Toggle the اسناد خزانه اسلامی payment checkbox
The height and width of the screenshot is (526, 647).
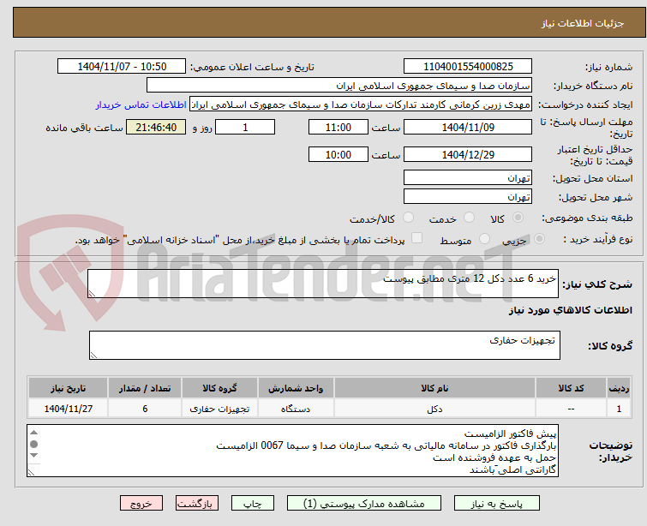(x=417, y=238)
